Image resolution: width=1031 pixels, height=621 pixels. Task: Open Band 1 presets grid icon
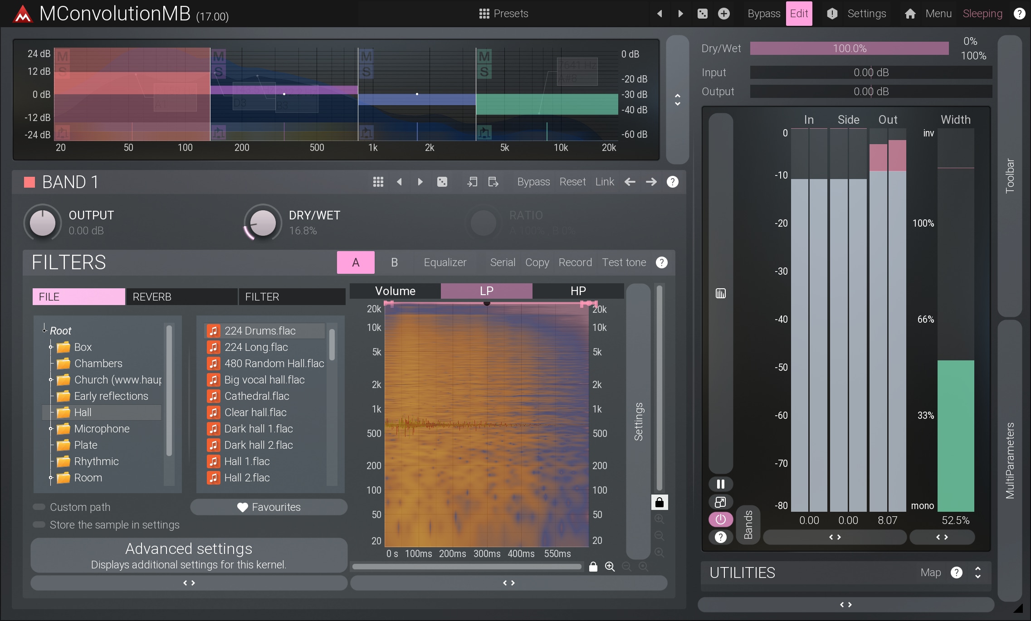(x=378, y=182)
